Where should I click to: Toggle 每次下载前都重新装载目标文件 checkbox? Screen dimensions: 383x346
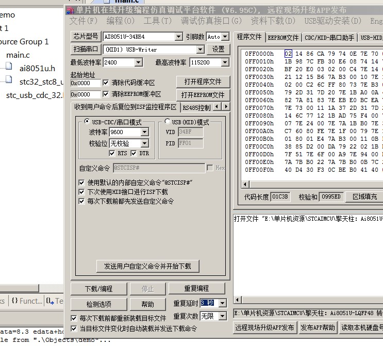[74, 318]
